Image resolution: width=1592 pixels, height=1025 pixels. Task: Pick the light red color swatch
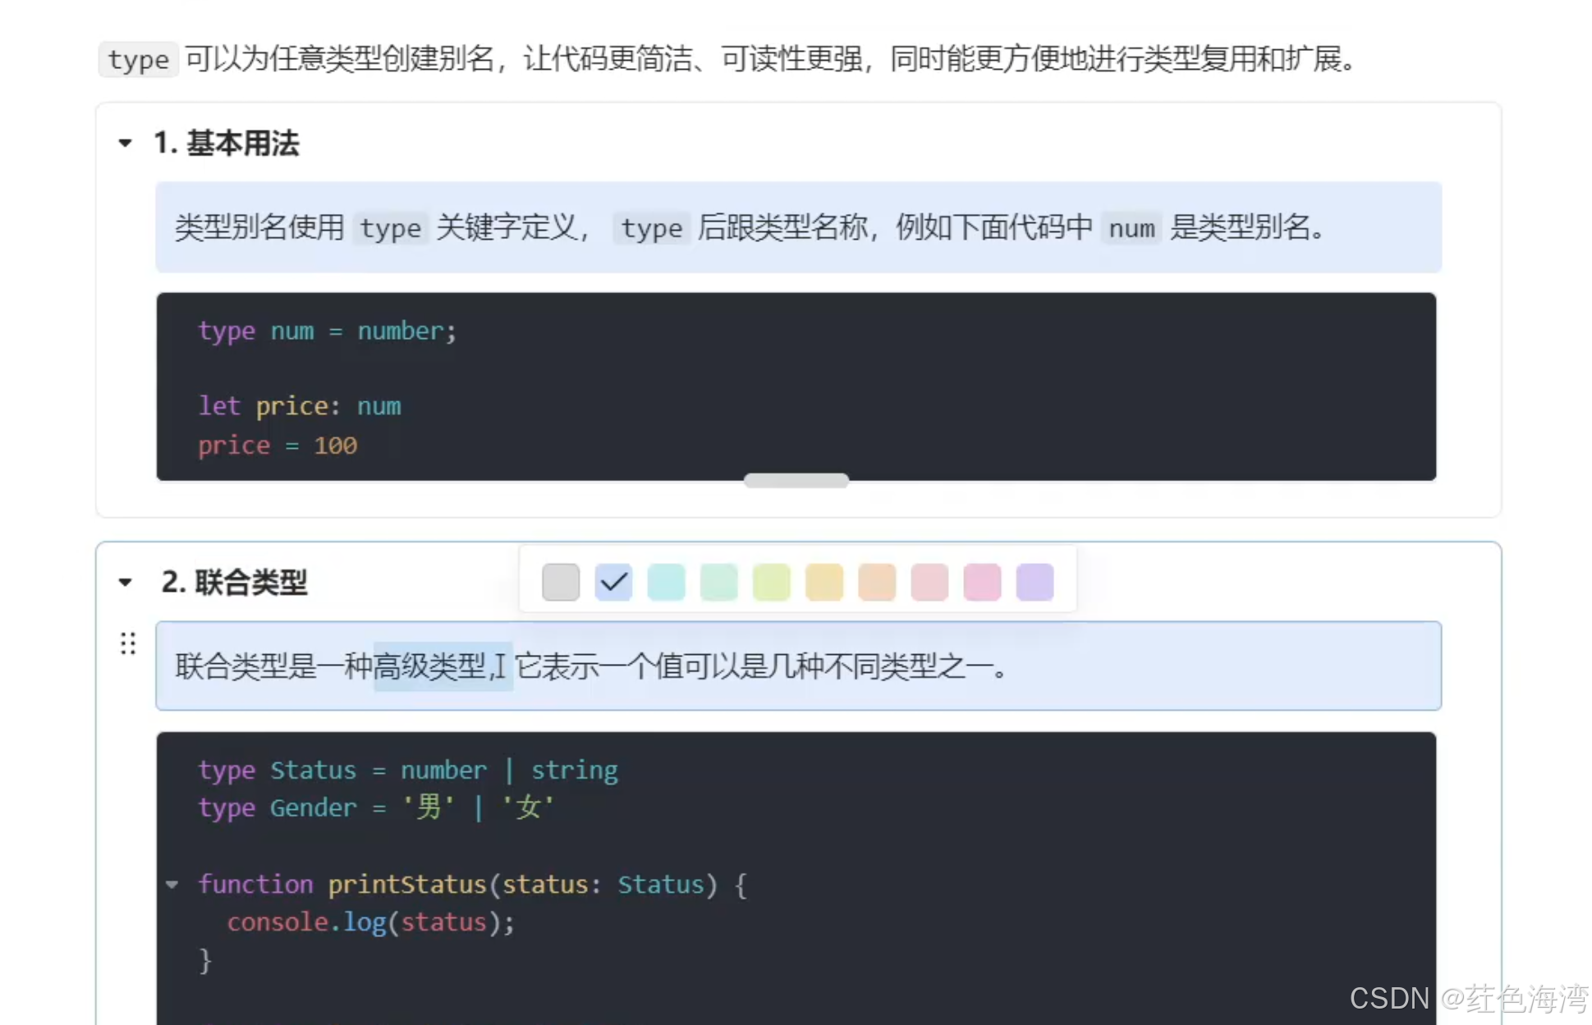click(x=929, y=582)
